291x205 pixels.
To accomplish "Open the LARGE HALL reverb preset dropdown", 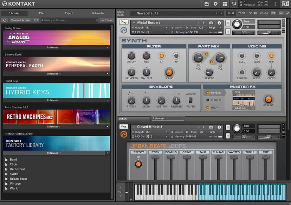I will [243, 108].
